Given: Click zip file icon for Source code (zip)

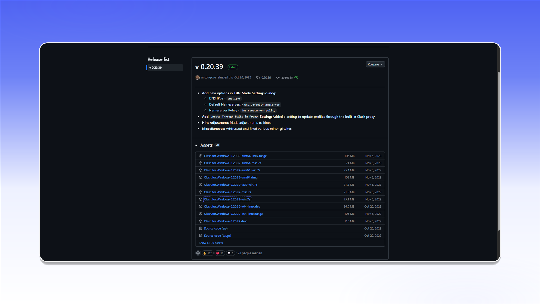Looking at the screenshot, I should point(201,229).
